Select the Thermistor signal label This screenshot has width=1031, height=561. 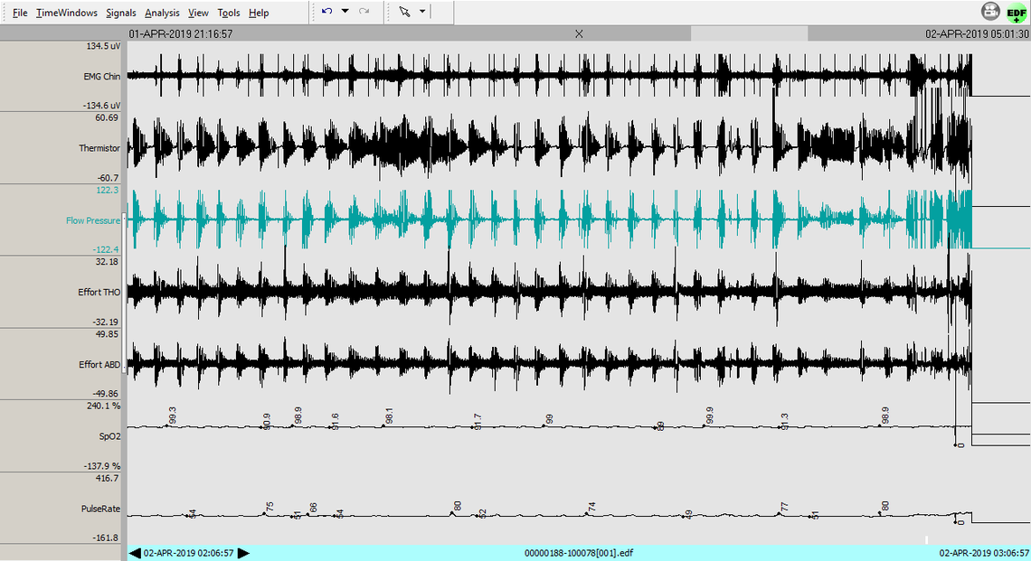99,148
